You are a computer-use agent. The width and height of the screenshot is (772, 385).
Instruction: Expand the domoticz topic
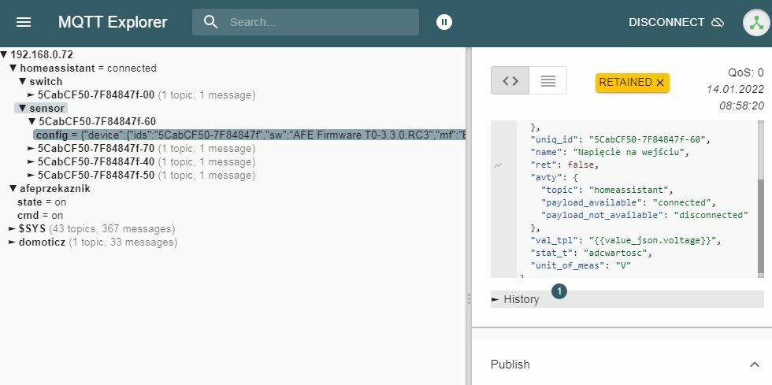pos(13,242)
